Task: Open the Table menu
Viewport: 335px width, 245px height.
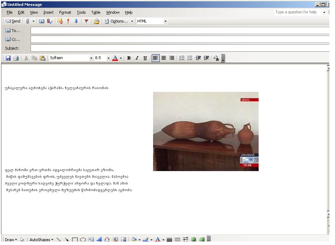Action: [x=96, y=12]
